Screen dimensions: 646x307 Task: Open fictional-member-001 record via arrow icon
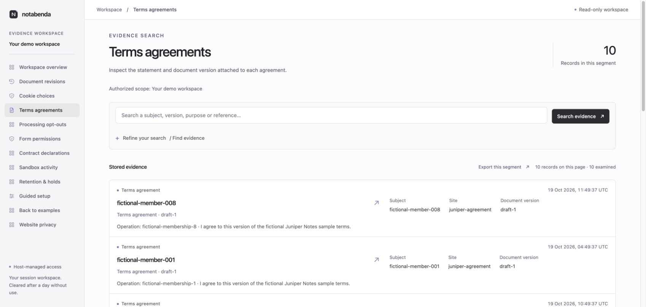pyautogui.click(x=376, y=260)
